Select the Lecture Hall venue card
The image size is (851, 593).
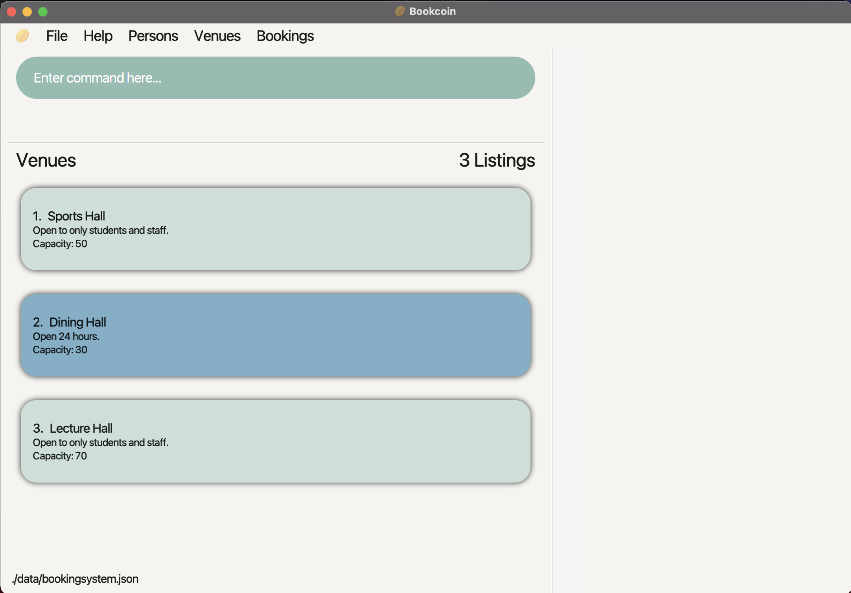pyautogui.click(x=275, y=441)
